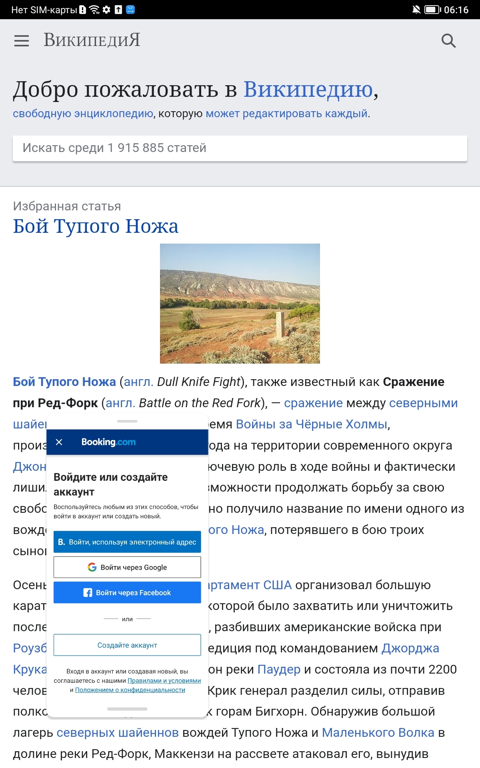Follow the свободную энциклопедию link
Screen dimensions: 480x768
83,114
